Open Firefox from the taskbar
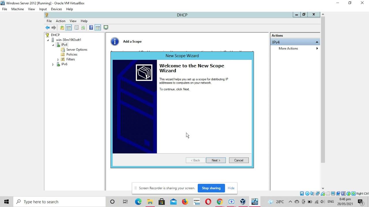Screen dimensions: 369x207 click(x=185, y=202)
